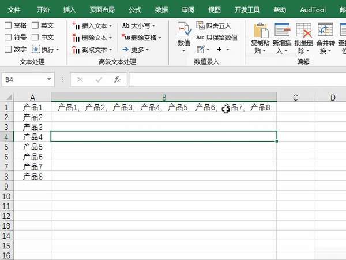The height and width of the screenshot is (260, 346).
Task: Click the fx insert function icon
Action: [x=117, y=80]
